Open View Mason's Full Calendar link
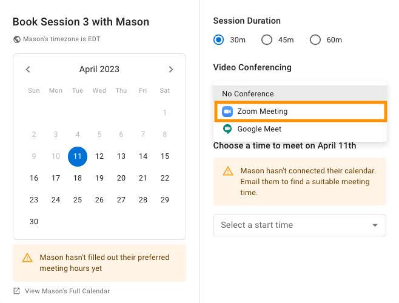Image resolution: width=399 pixels, height=303 pixels. 67,291
